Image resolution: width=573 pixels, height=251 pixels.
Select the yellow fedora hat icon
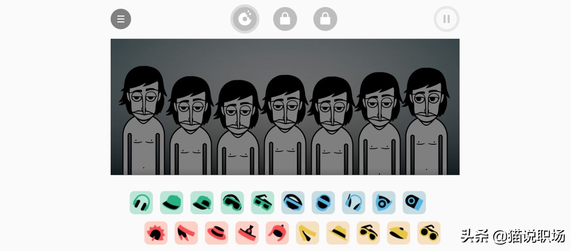coord(338,233)
